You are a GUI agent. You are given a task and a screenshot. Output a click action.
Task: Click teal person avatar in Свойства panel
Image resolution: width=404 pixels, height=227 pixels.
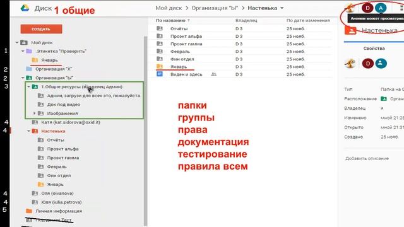381,63
